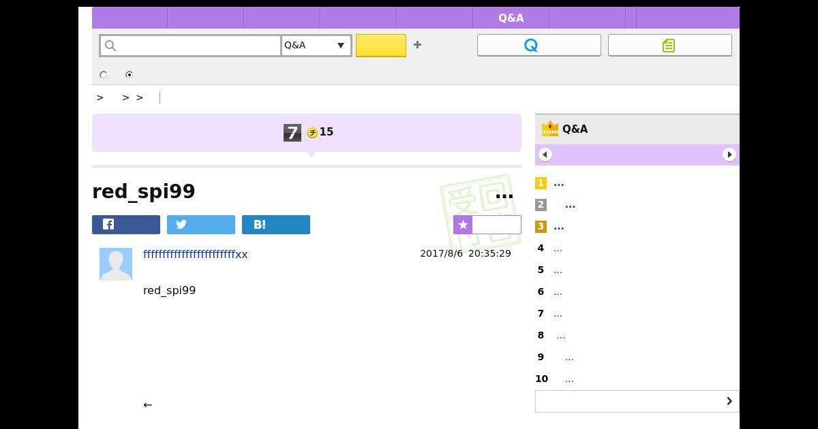Share via the Hatena B! button
Image resolution: width=818 pixels, height=429 pixels.
276,225
